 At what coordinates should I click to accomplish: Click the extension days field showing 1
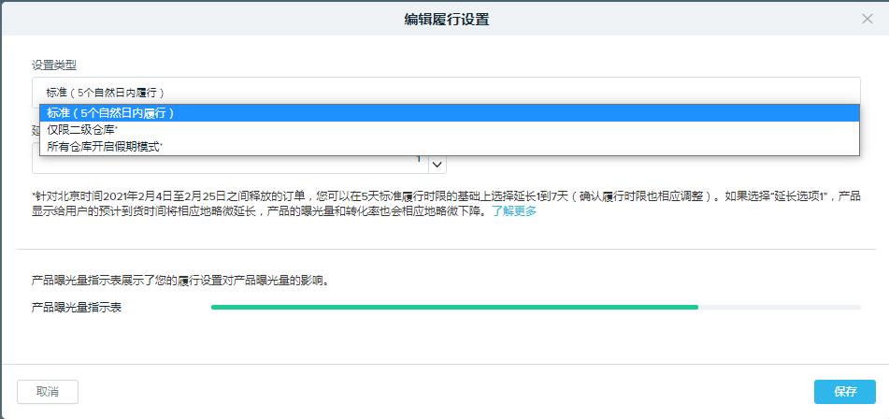point(229,164)
